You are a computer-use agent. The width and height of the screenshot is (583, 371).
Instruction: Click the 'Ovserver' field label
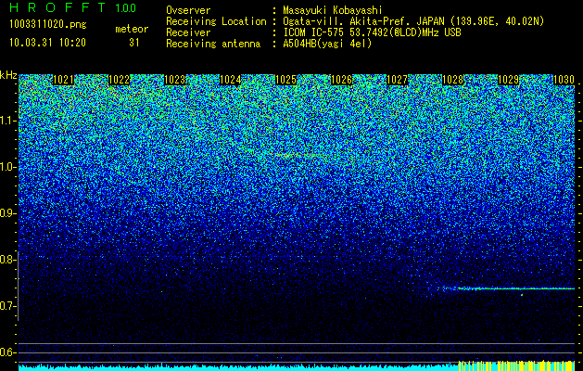(188, 11)
